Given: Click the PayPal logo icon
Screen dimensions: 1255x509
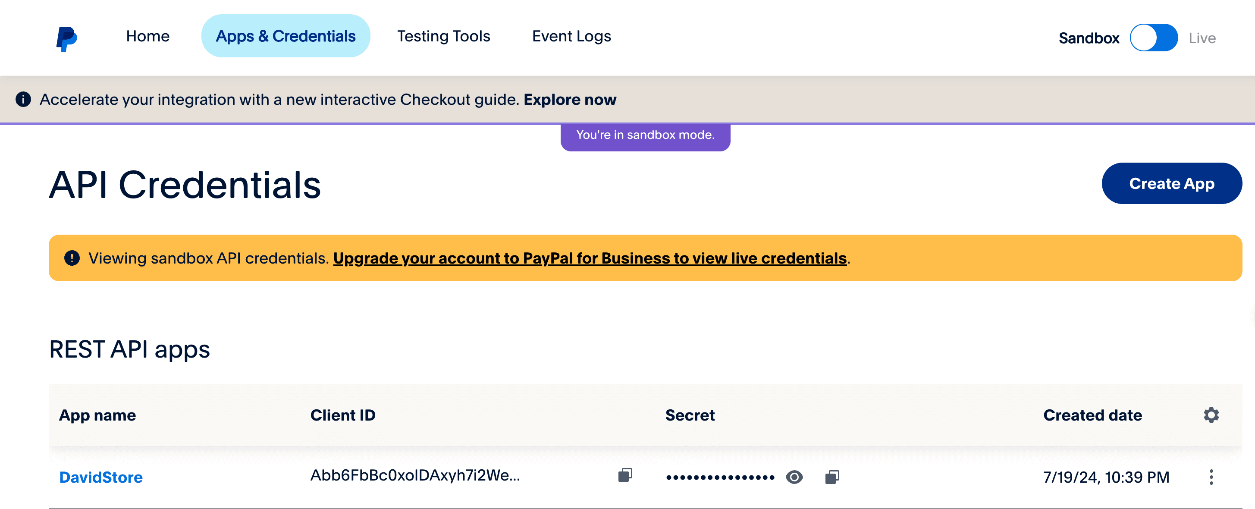Looking at the screenshot, I should point(67,38).
